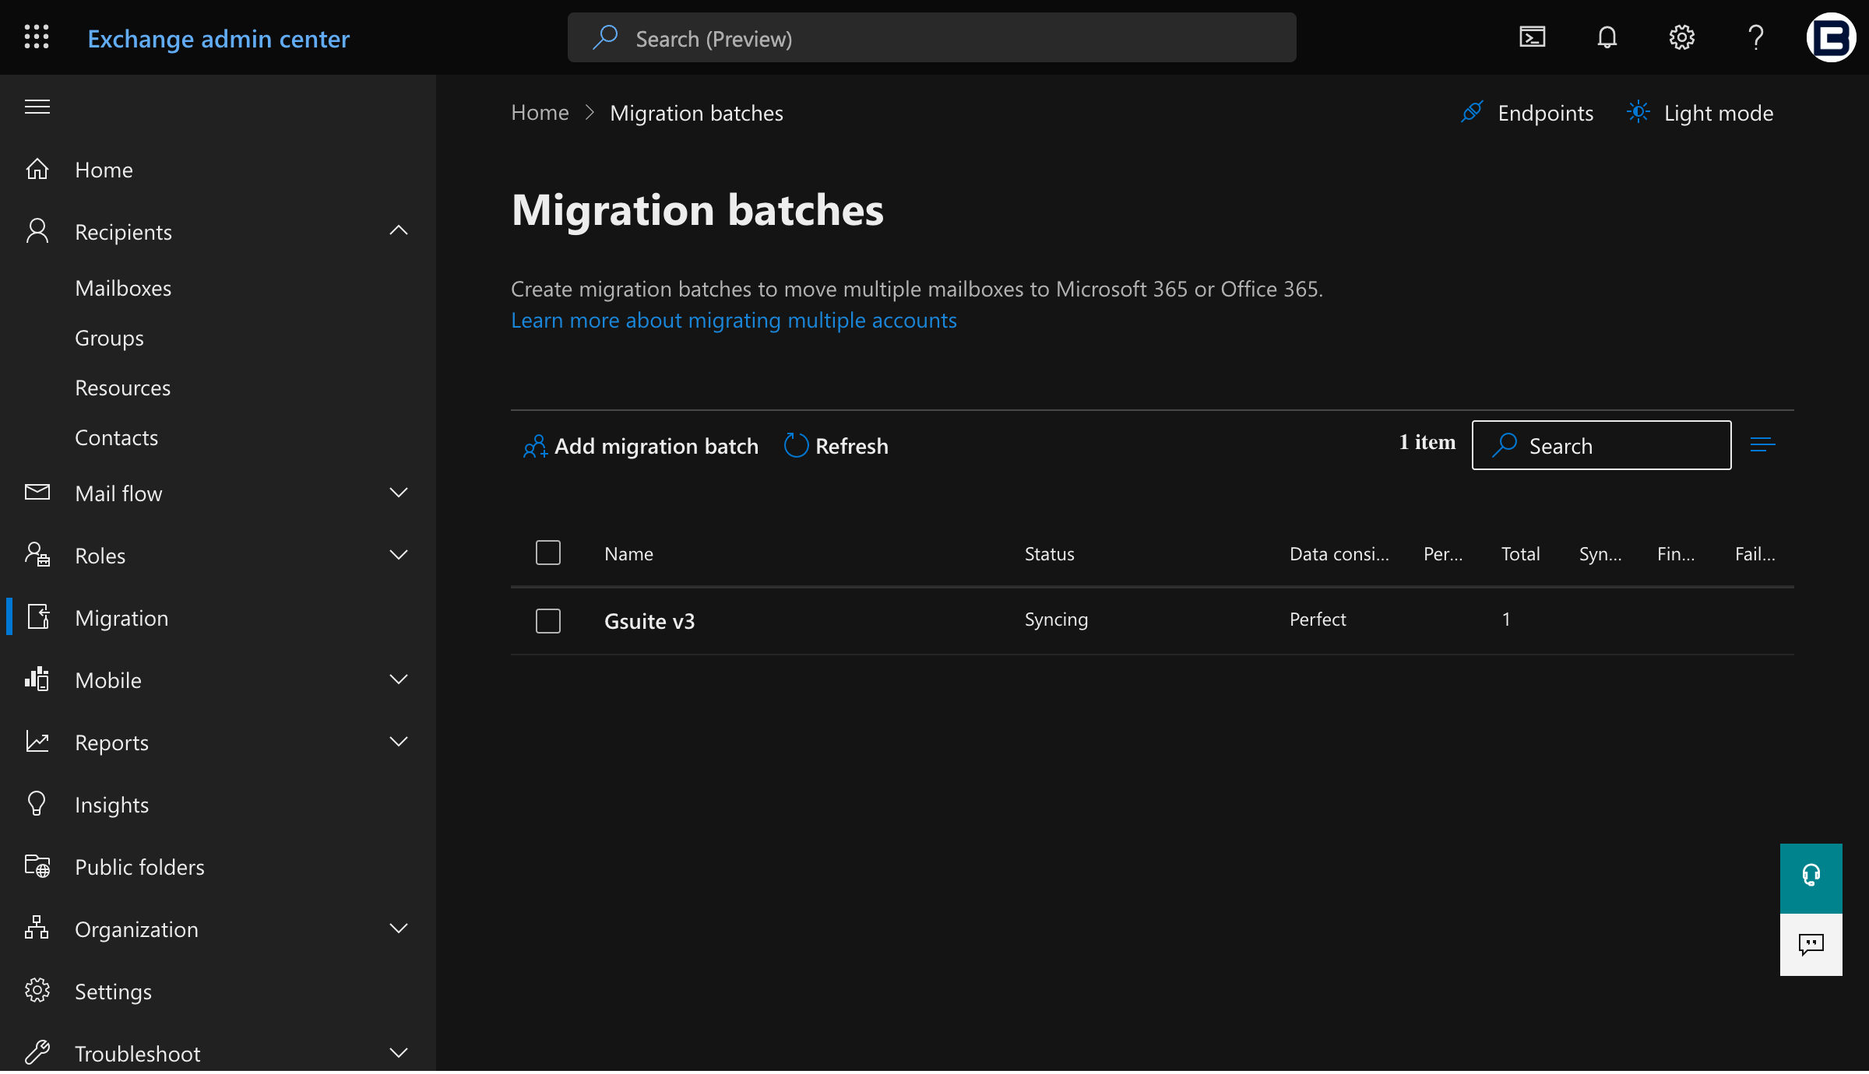The image size is (1869, 1074).
Task: Click the Organization hierarchy icon
Action: click(x=37, y=928)
